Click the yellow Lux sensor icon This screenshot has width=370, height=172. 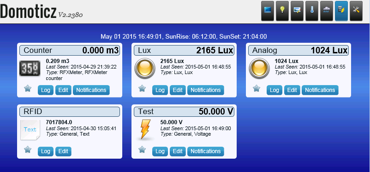145,68
